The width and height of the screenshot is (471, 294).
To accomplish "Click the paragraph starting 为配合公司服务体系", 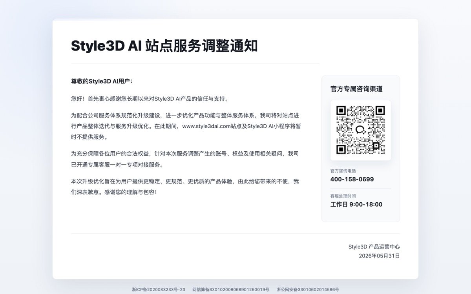I will pyautogui.click(x=188, y=126).
